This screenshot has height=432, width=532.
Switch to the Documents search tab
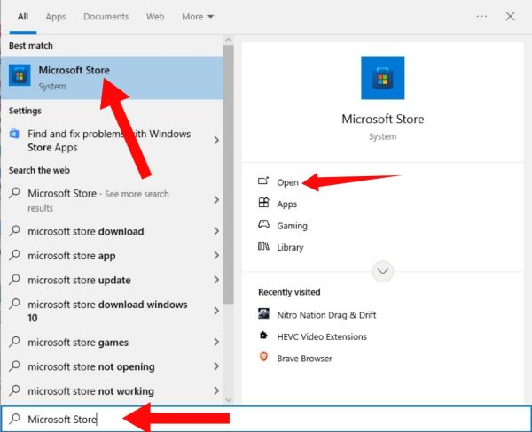point(106,17)
